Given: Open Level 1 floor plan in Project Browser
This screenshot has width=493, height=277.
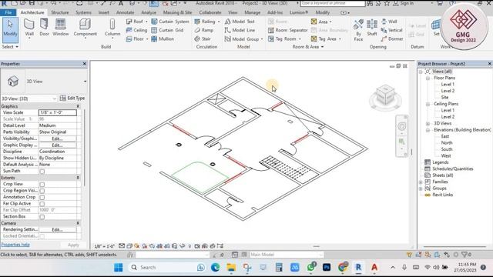Looking at the screenshot, I should pos(448,85).
